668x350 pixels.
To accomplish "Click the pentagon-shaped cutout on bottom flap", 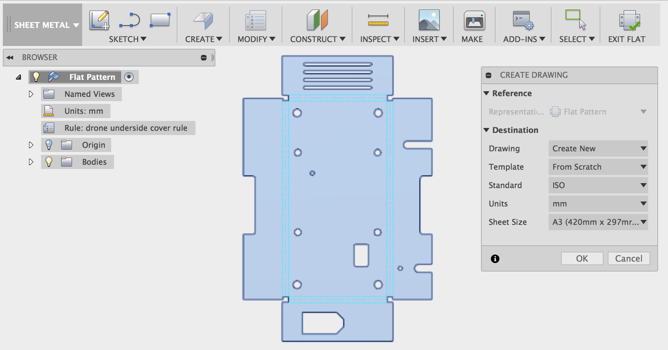I will tap(323, 323).
